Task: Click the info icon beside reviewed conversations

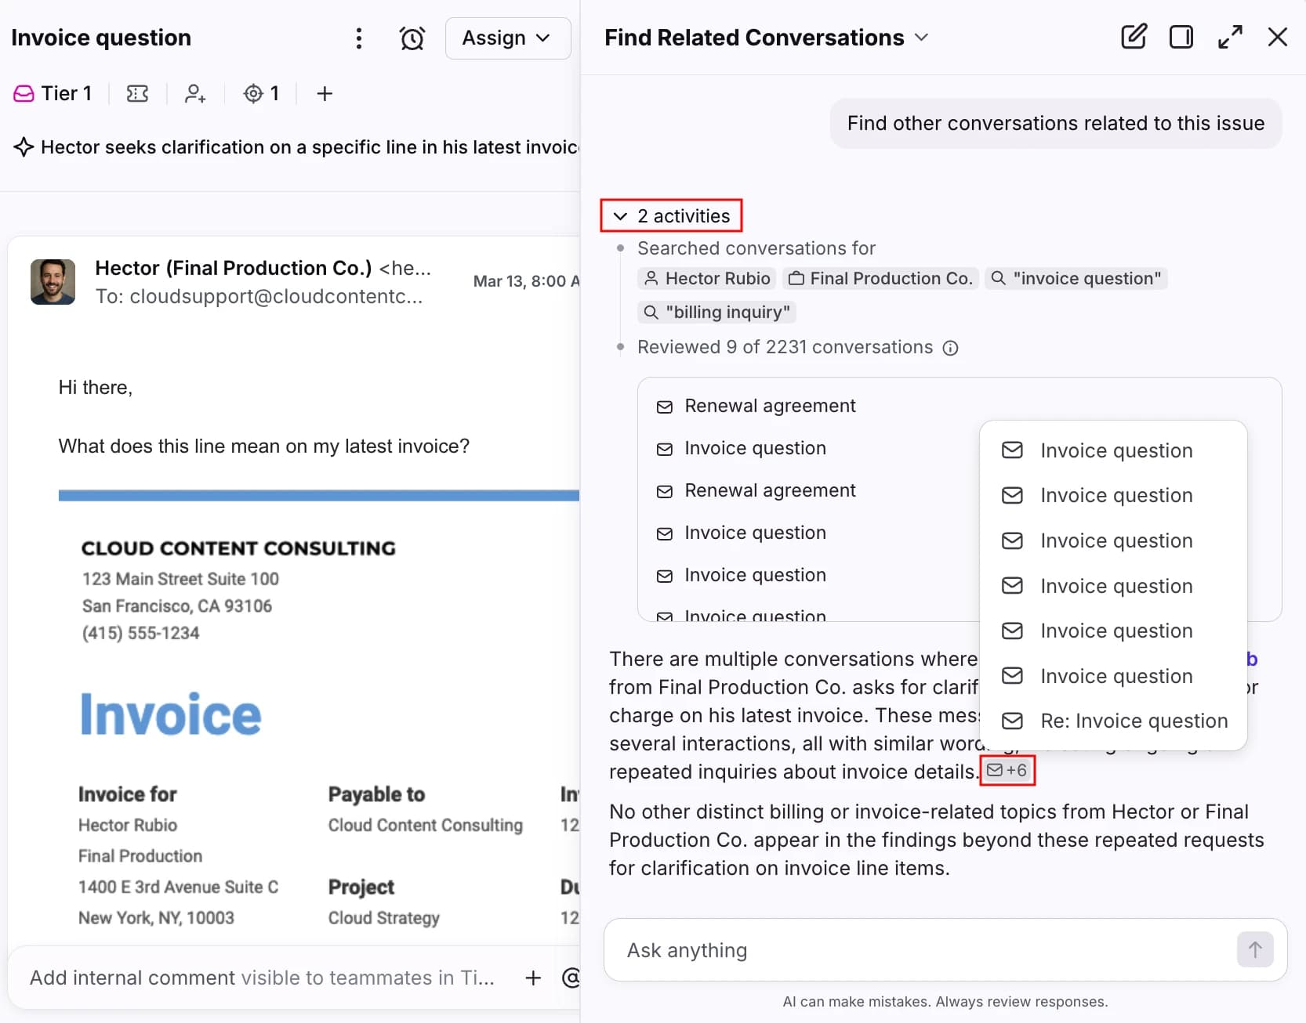Action: pyautogui.click(x=950, y=348)
